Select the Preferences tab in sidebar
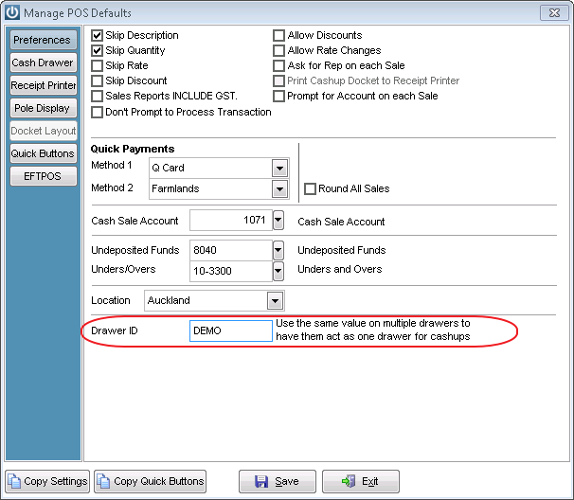 pyautogui.click(x=44, y=40)
